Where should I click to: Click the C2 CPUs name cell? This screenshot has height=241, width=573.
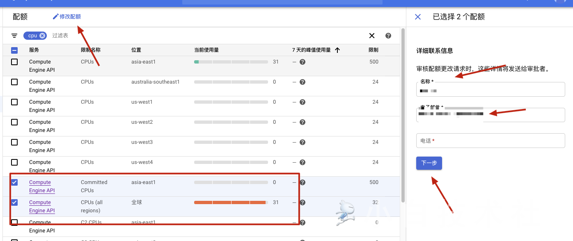91,223
